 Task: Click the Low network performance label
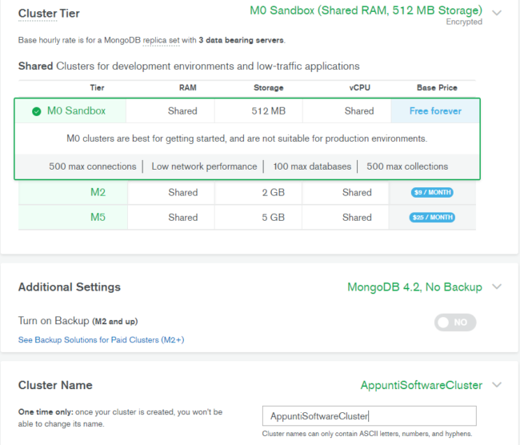(204, 166)
